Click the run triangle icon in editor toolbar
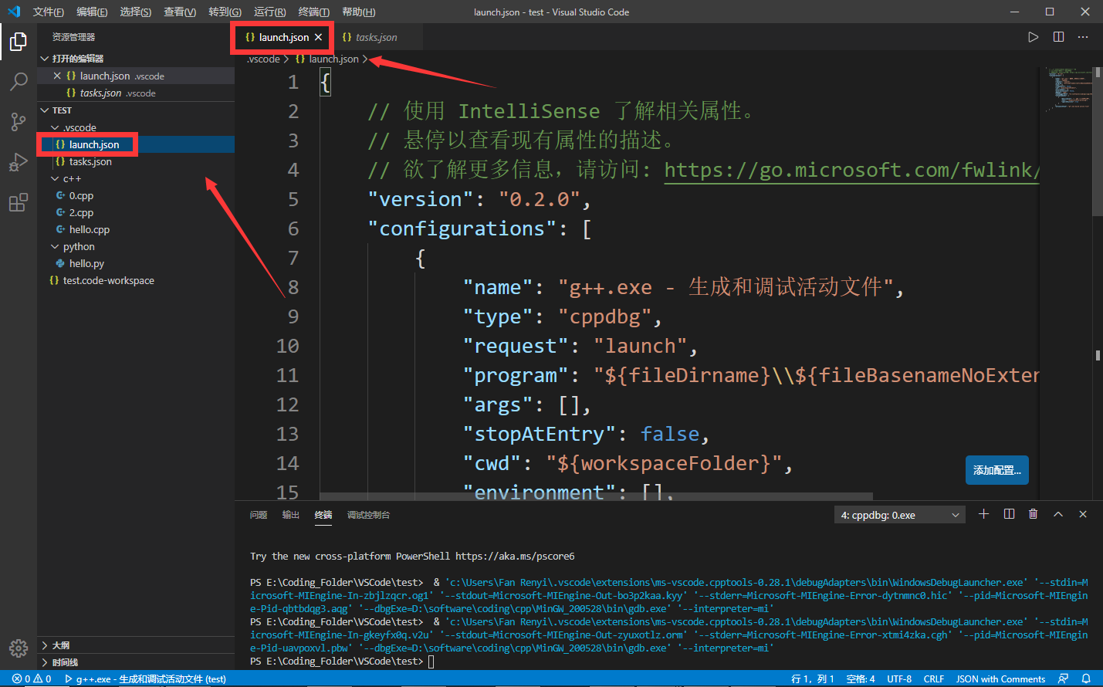 (1033, 37)
